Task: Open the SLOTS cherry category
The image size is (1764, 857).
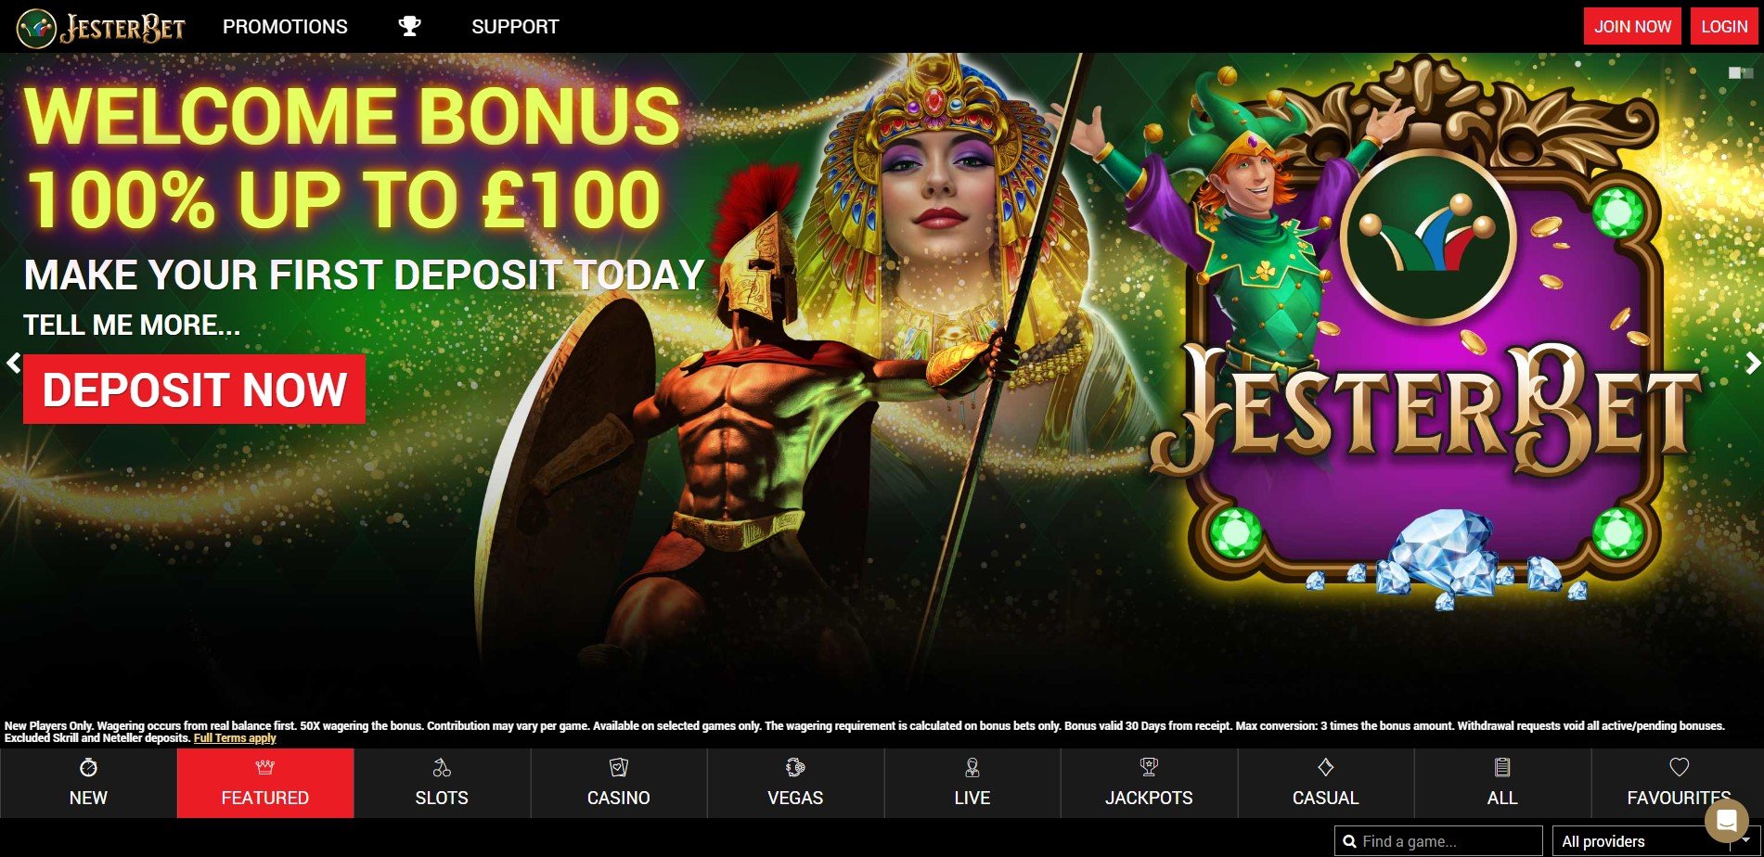Action: pyautogui.click(x=442, y=783)
